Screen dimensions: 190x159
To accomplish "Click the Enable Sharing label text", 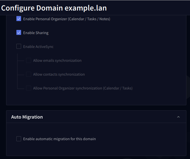I will click(36, 33).
